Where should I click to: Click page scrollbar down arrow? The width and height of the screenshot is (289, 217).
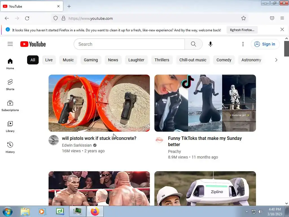tap(286, 203)
